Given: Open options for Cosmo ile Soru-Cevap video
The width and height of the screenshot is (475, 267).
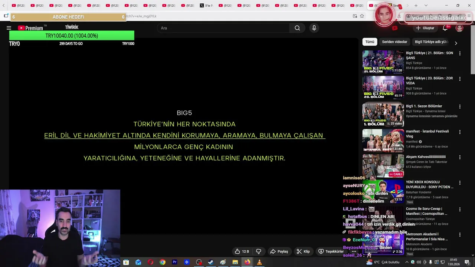Looking at the screenshot, I should [460, 209].
